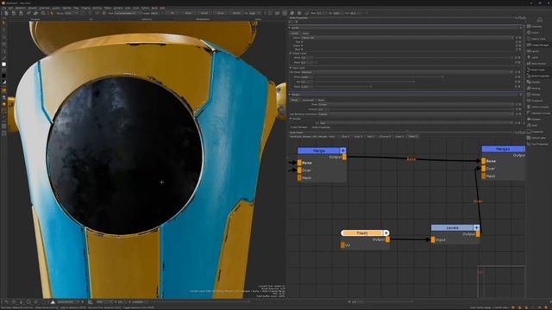The height and width of the screenshot is (310, 552).
Task: Open the Channels menu in the menu bar
Action: pos(44,8)
